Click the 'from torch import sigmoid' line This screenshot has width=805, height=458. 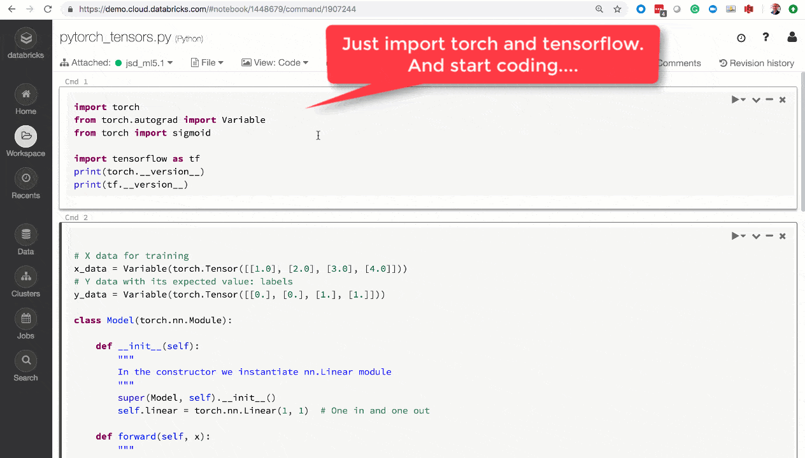(142, 133)
